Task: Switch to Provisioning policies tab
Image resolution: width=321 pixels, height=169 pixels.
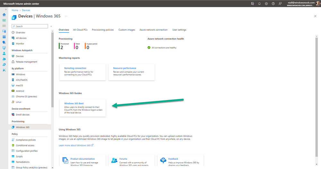Action: (103, 30)
